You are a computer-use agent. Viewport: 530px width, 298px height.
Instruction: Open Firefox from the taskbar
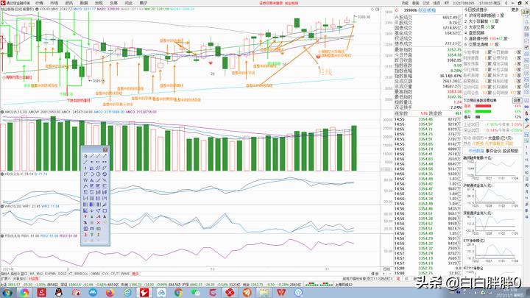pyautogui.click(x=110, y=293)
